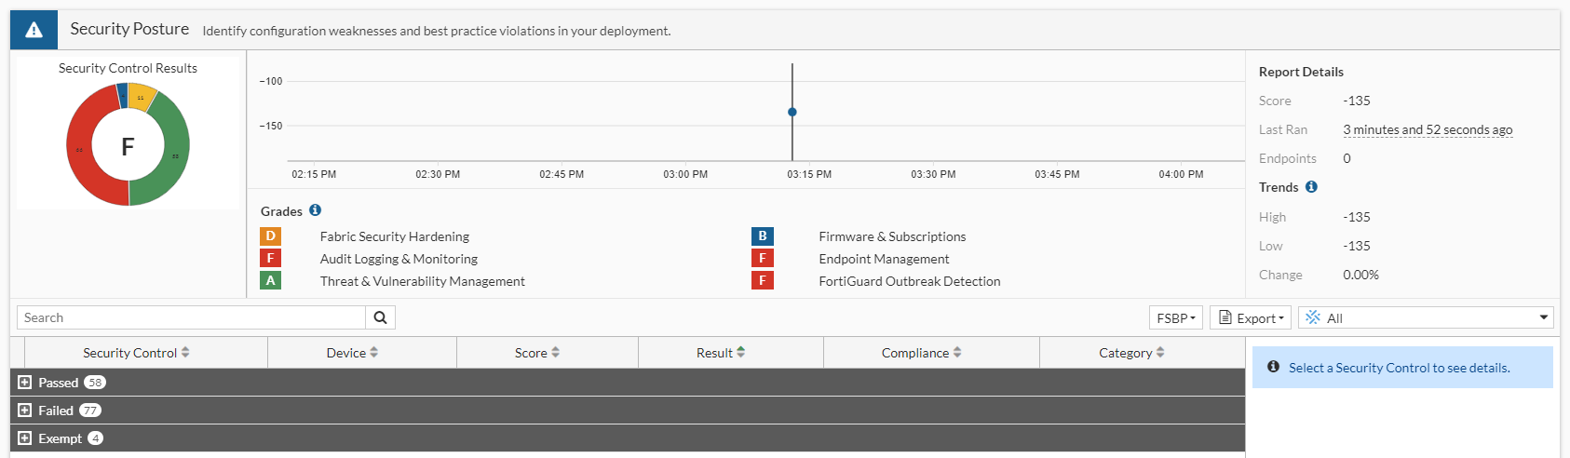Click the search magnifier button
This screenshot has width=1570, height=458.
(x=380, y=317)
